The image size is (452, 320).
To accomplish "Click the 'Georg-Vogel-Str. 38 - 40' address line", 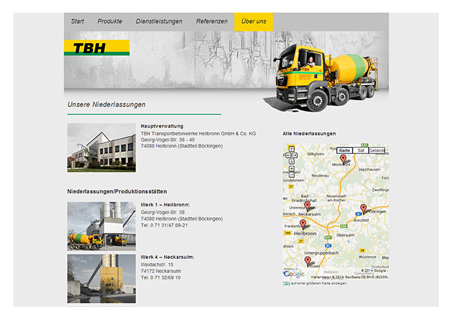I will point(168,139).
